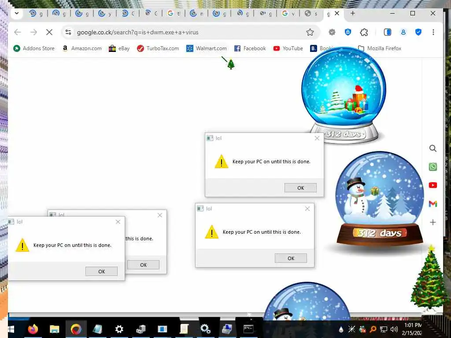Open the Command Prompt taskbar icon
This screenshot has width=451, height=338.
click(x=248, y=329)
